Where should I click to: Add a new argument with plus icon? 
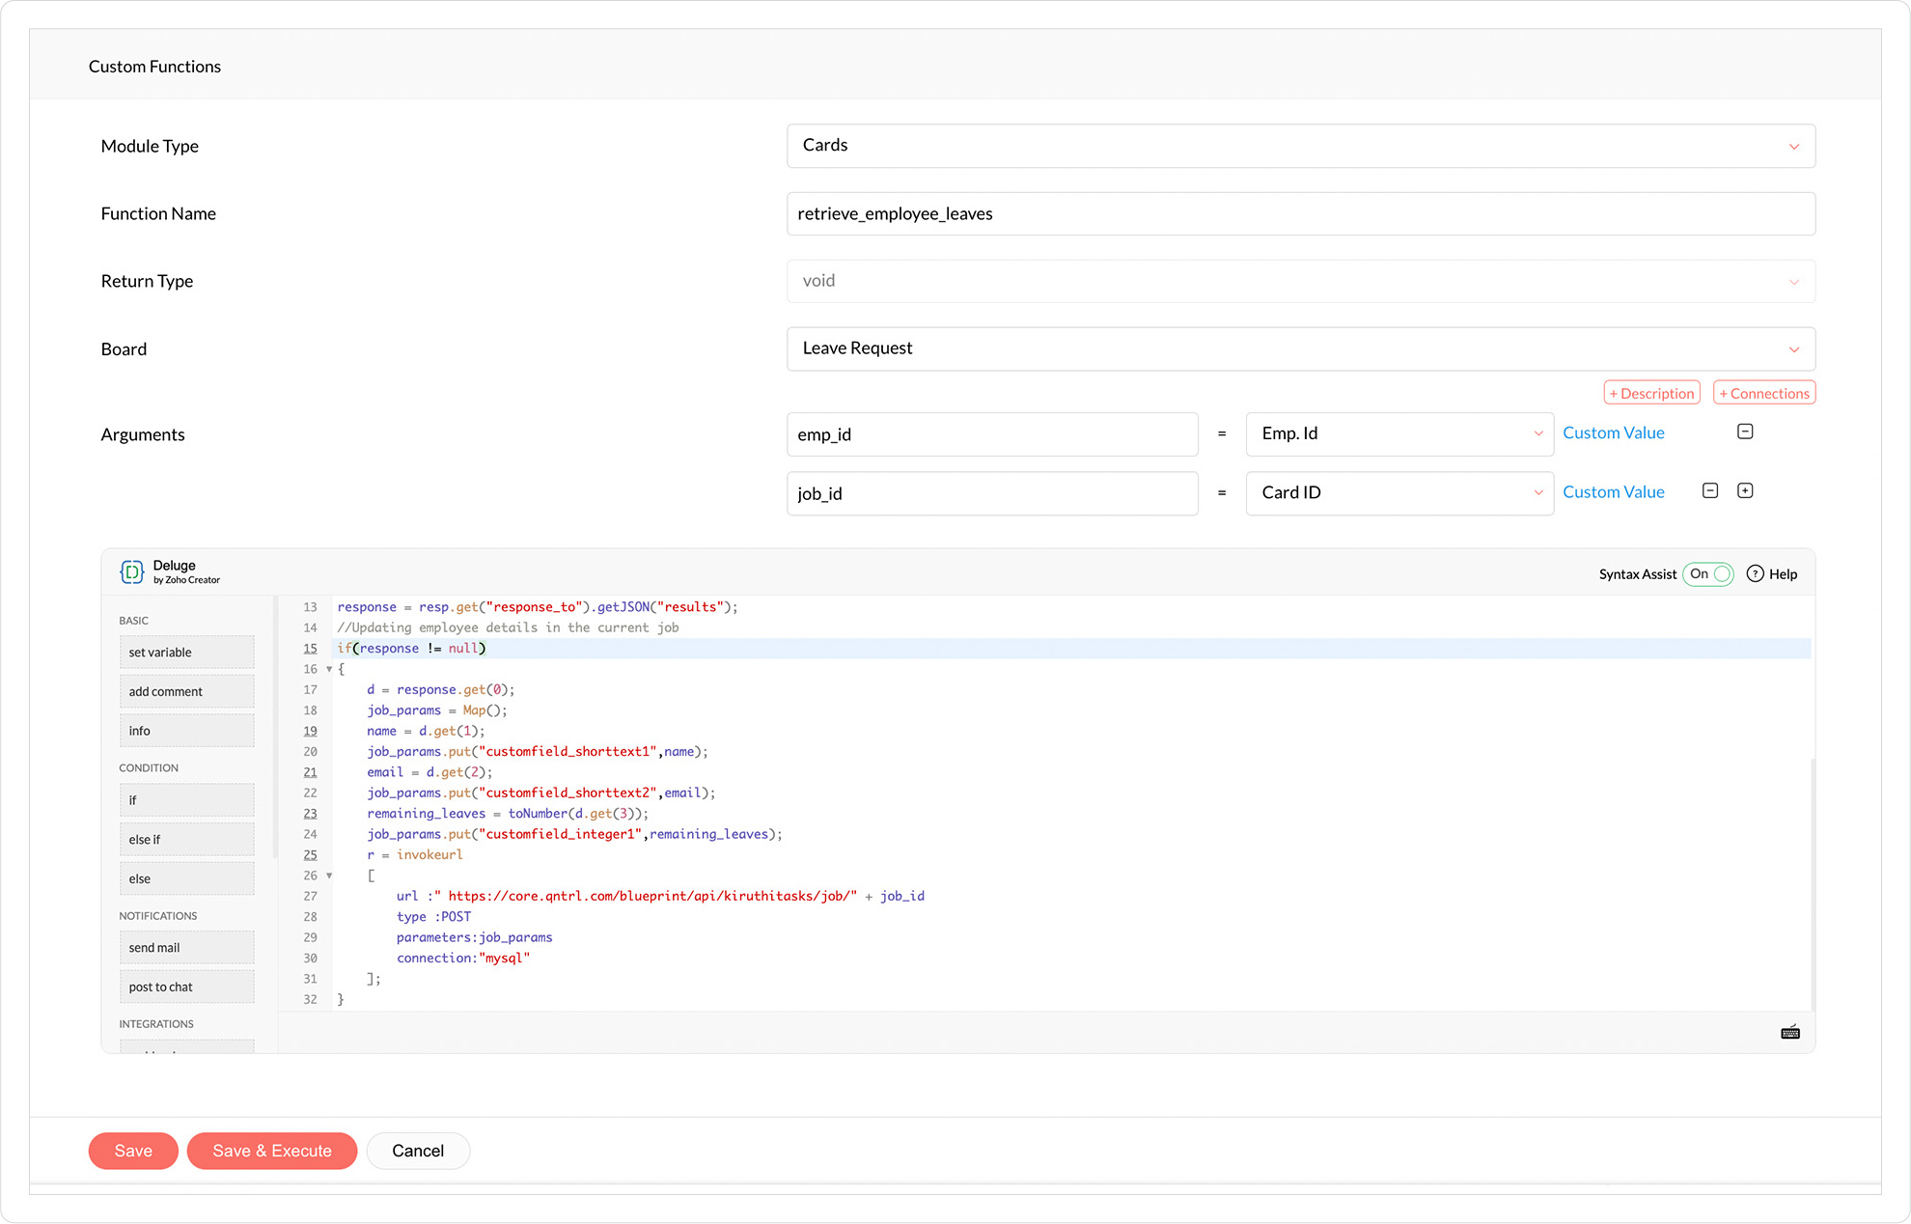(1745, 490)
